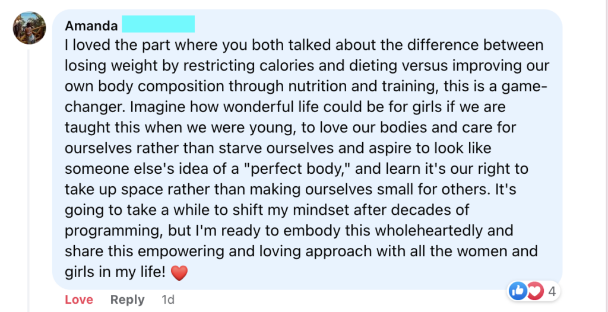The height and width of the screenshot is (312, 608).
Task: Open the "1d" timestamp link
Action: point(167,300)
